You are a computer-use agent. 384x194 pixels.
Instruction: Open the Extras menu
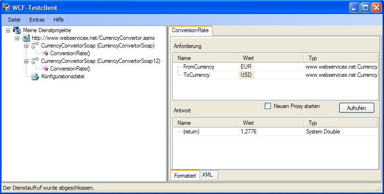point(37,20)
